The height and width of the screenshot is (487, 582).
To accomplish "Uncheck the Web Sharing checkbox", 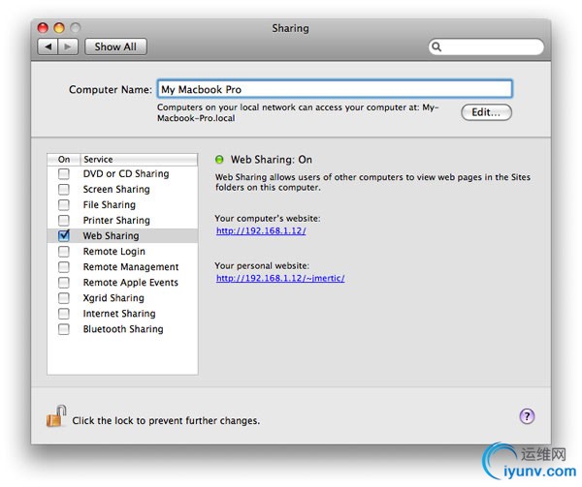I will [64, 235].
